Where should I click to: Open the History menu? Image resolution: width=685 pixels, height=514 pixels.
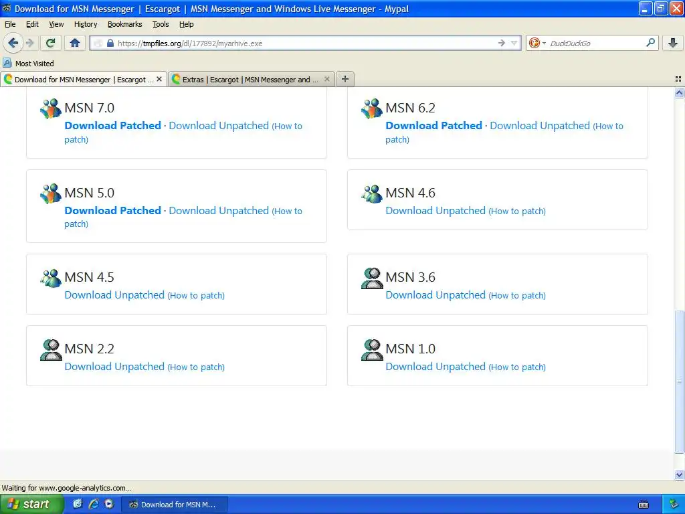point(86,24)
